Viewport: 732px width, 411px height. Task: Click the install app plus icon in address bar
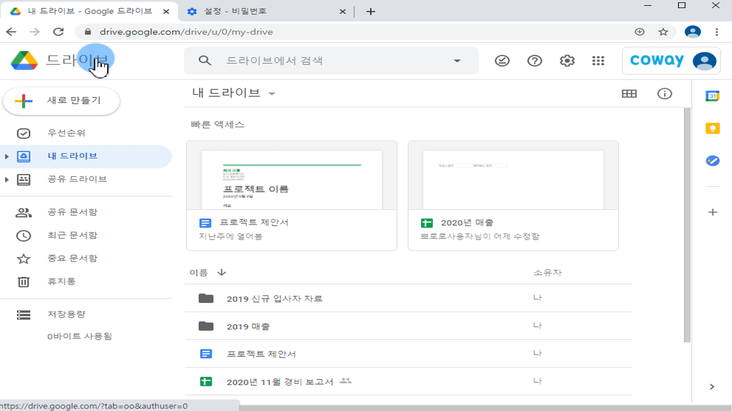640,32
